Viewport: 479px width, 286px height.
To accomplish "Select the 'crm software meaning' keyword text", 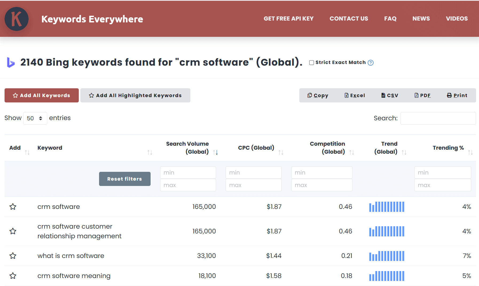I will [74, 276].
